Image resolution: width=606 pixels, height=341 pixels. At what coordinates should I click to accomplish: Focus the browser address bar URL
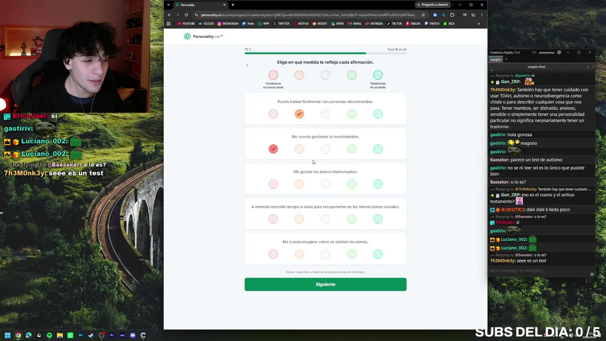pyautogui.click(x=308, y=15)
